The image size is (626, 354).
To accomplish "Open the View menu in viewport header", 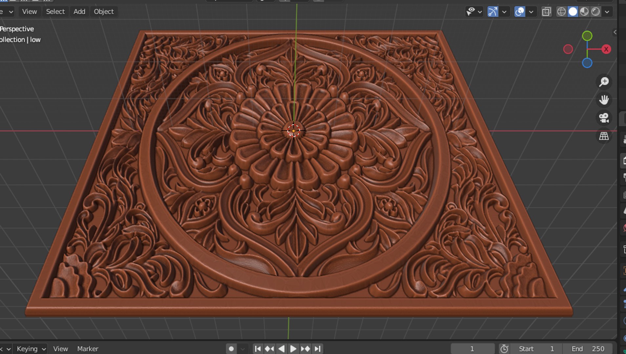I will pos(30,11).
